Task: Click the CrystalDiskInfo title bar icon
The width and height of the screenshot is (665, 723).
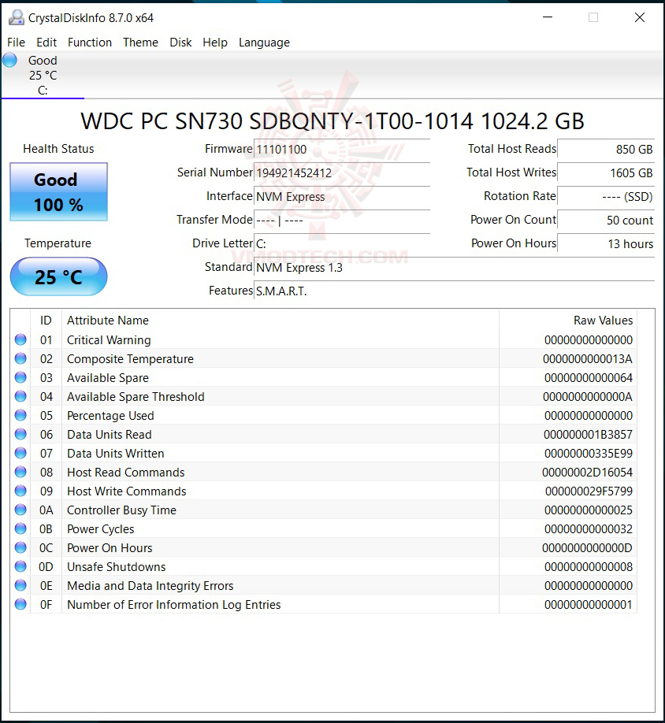Action: pyautogui.click(x=17, y=17)
